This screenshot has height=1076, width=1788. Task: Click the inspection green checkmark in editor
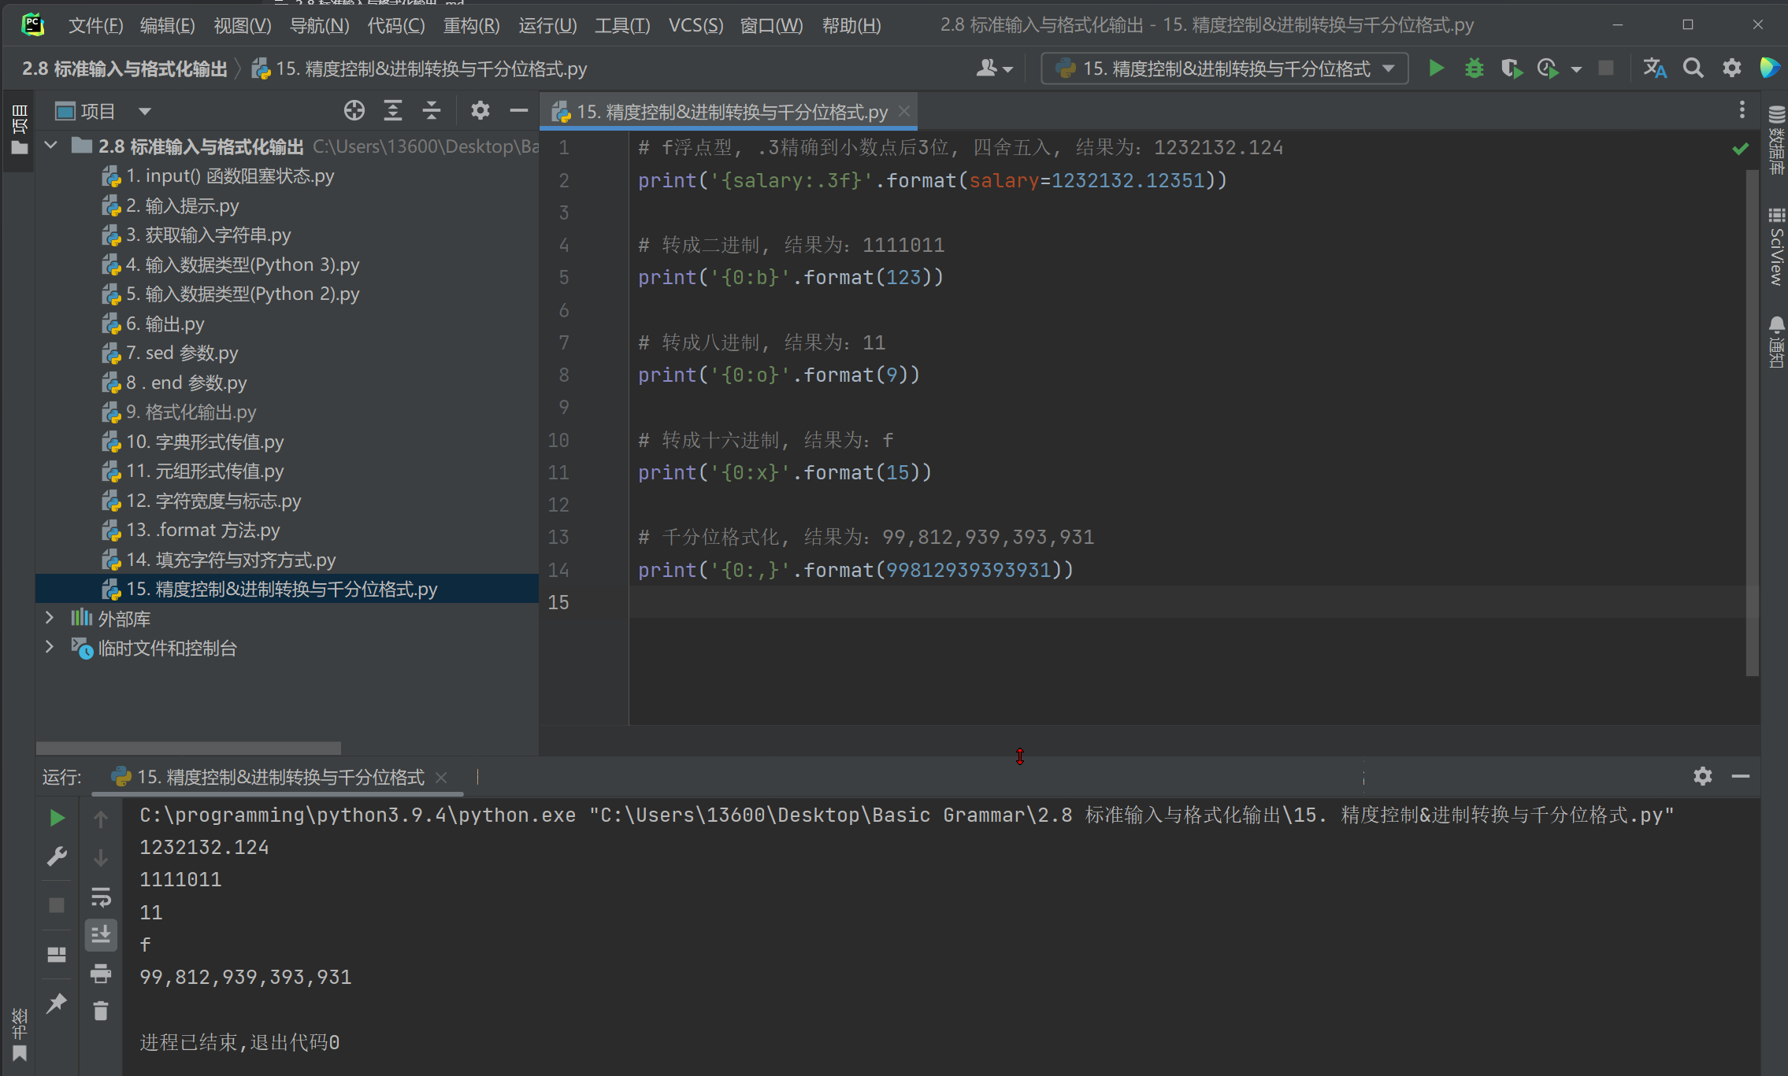1741,148
